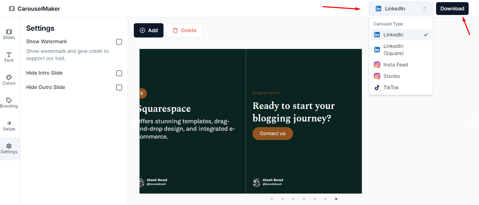Click the Contact us button on the slide
The width and height of the screenshot is (479, 205).
click(273, 134)
